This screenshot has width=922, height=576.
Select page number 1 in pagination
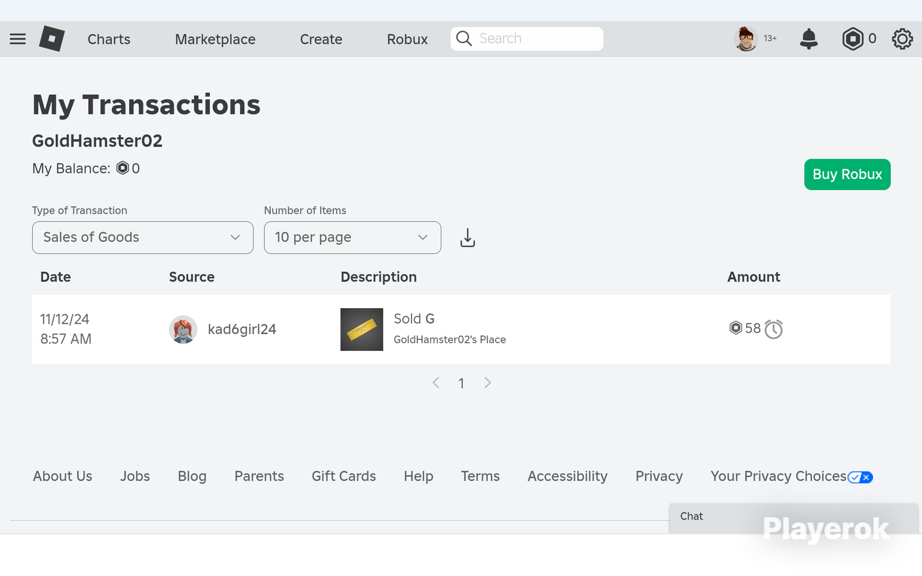pyautogui.click(x=462, y=383)
